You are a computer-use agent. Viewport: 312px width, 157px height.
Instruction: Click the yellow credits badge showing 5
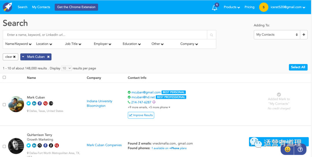pyautogui.click(x=264, y=7)
